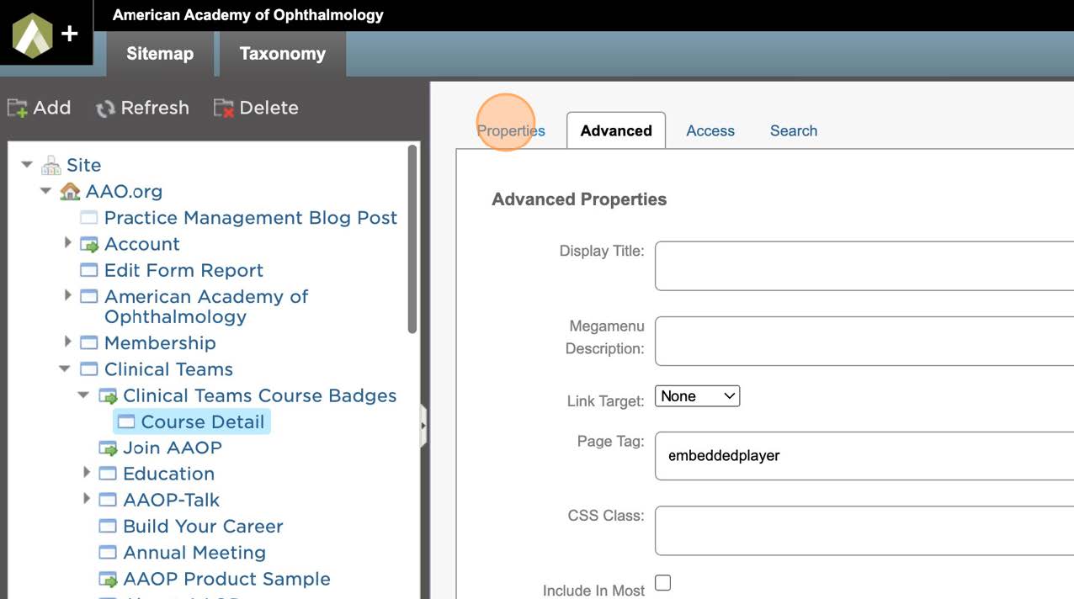Select Annual Meeting tree item
Image resolution: width=1074 pixels, height=599 pixels.
click(194, 552)
